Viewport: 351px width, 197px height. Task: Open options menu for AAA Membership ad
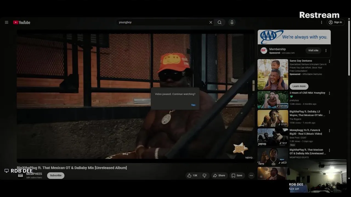[x=326, y=51]
